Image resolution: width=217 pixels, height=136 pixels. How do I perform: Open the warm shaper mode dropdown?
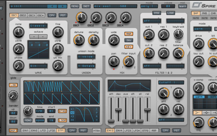(x=202, y=29)
